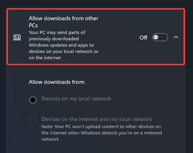Click the 'Devices on my local network' label

tap(76, 98)
